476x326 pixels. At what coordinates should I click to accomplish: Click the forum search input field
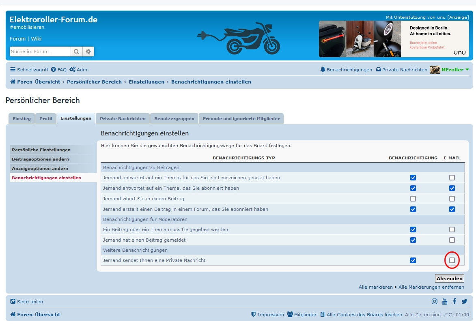[x=40, y=51]
